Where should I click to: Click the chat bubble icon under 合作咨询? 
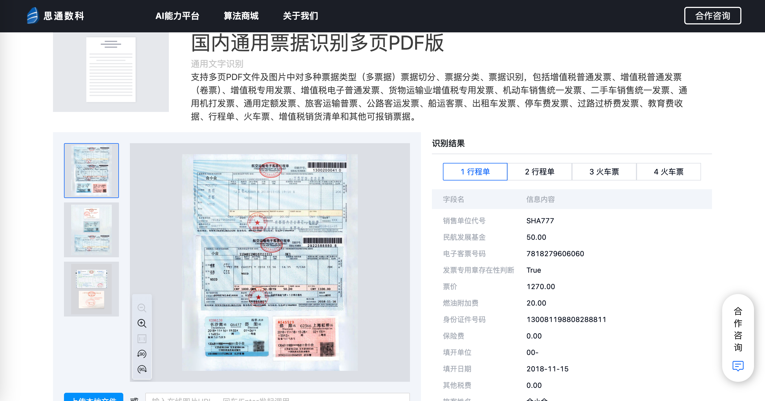coord(738,366)
